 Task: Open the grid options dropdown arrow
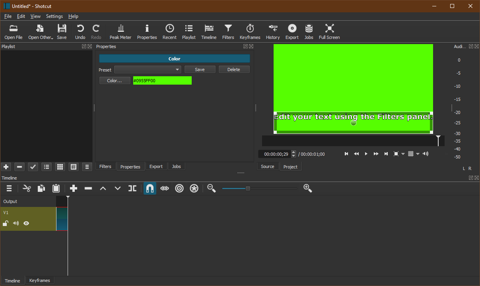click(x=418, y=154)
